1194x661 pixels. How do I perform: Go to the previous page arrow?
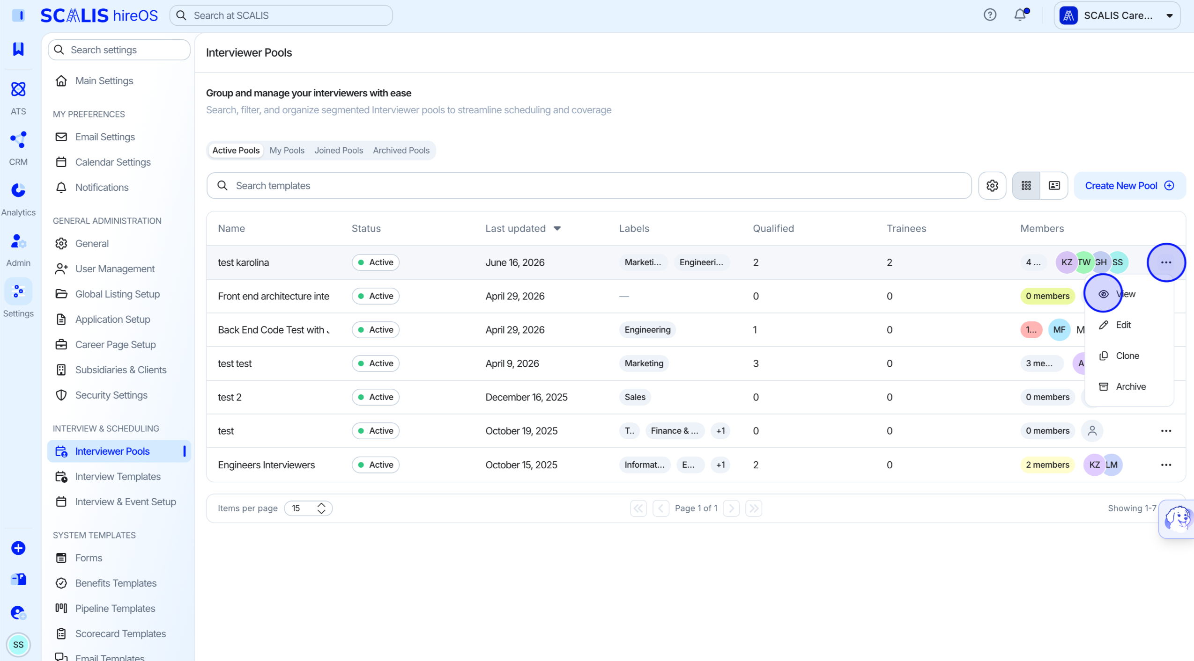point(661,508)
